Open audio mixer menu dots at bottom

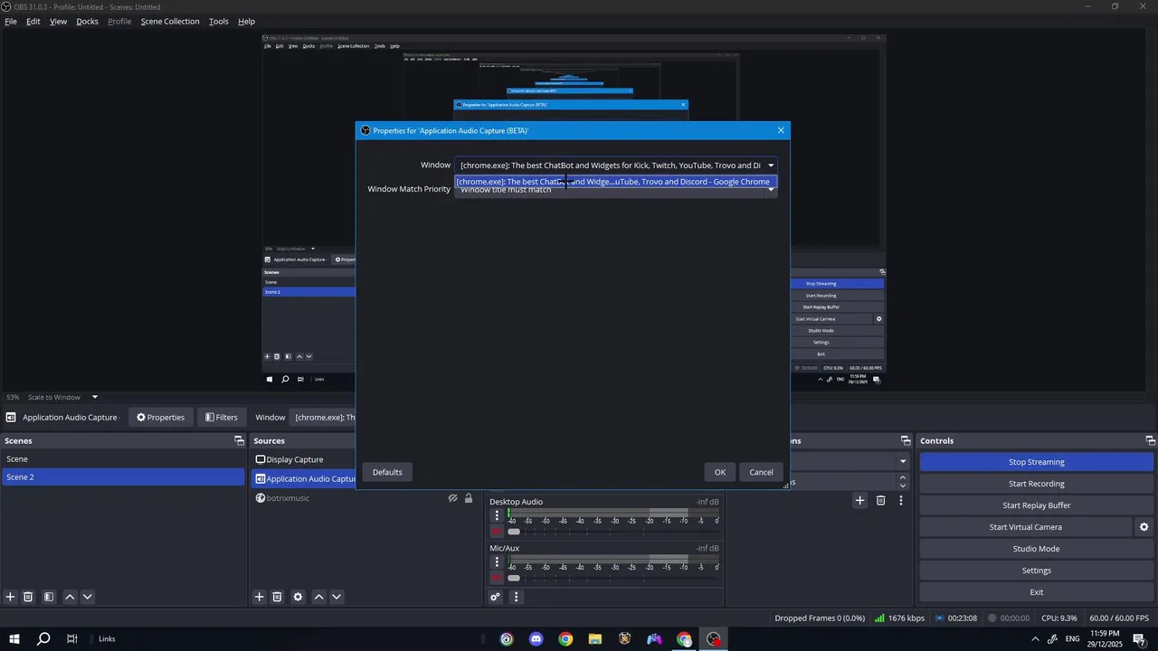517,597
